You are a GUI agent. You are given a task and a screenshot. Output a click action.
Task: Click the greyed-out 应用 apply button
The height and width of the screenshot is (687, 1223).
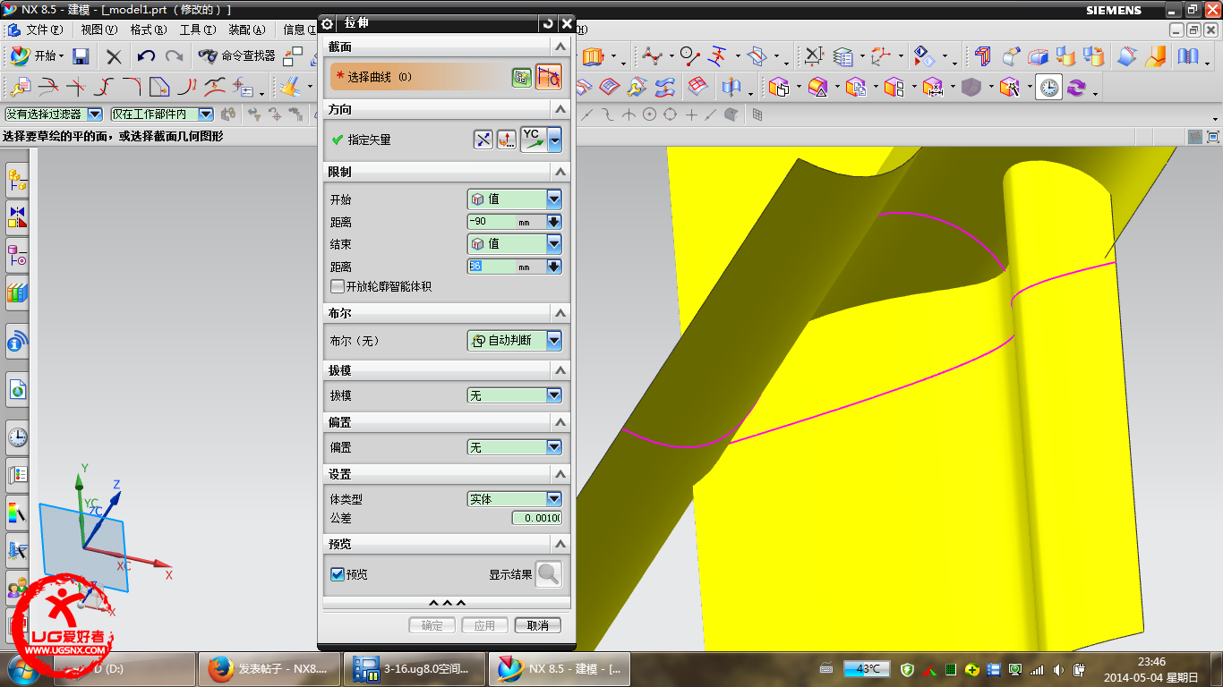coord(485,625)
